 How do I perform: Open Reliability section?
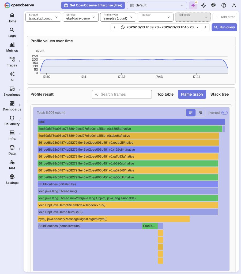[12, 121]
